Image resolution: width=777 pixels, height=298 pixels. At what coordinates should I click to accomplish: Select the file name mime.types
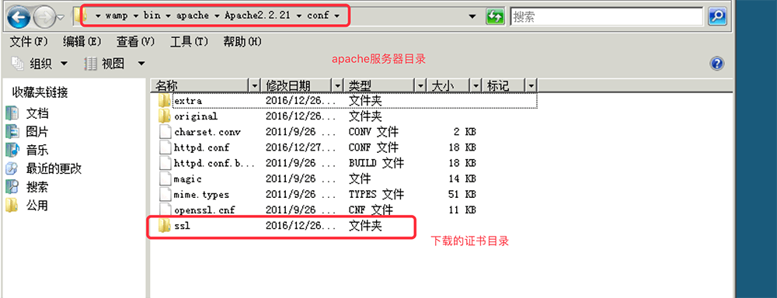(x=202, y=195)
